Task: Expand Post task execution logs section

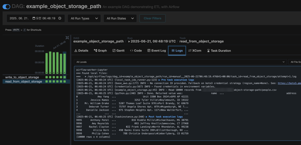Action: click(164, 116)
